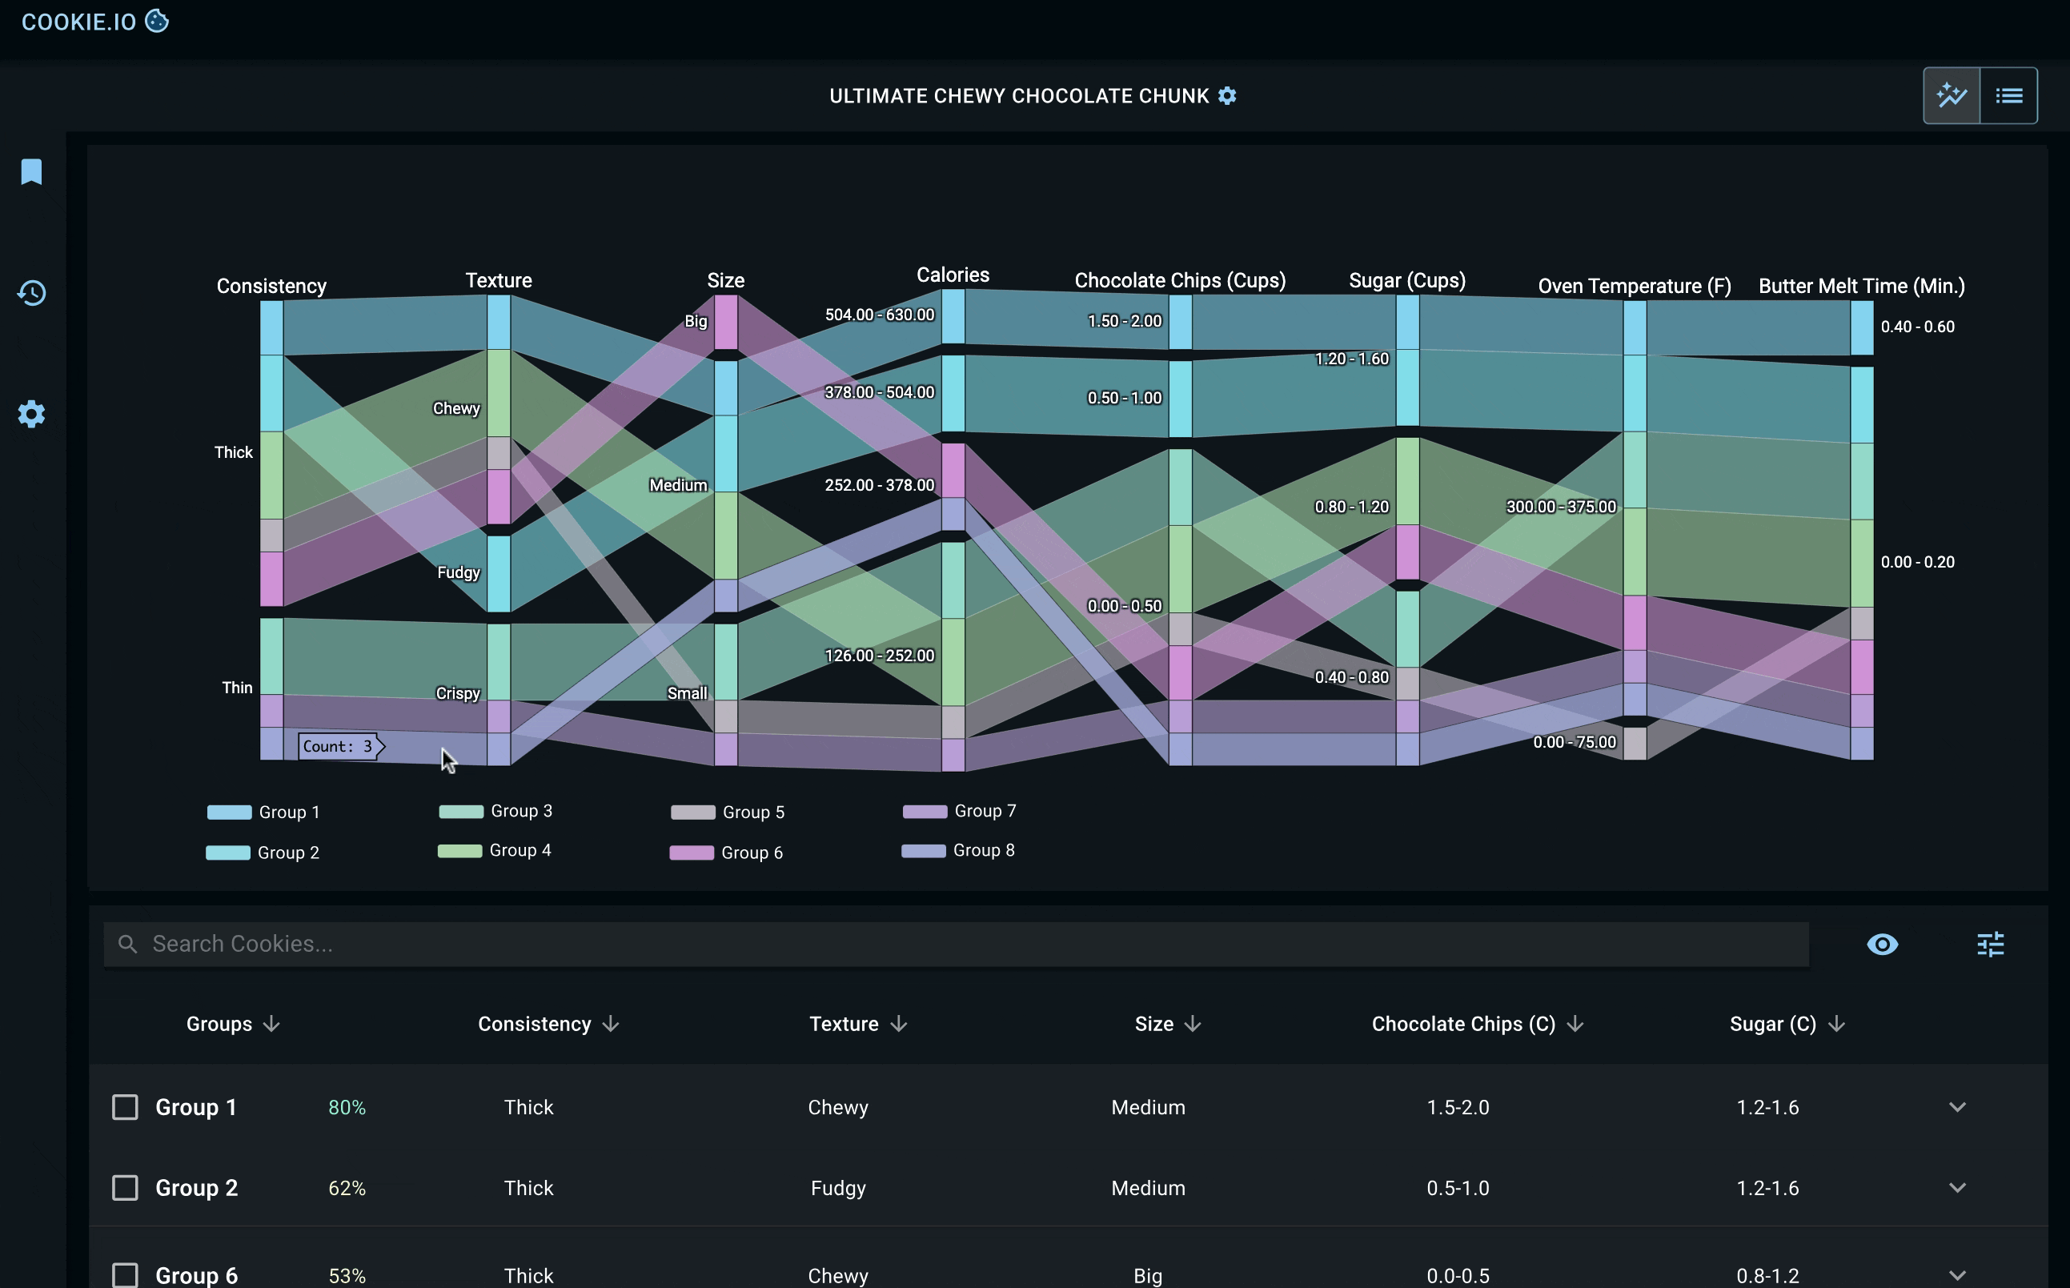Switch to the list view icon
The width and height of the screenshot is (2070, 1288).
(x=2008, y=95)
